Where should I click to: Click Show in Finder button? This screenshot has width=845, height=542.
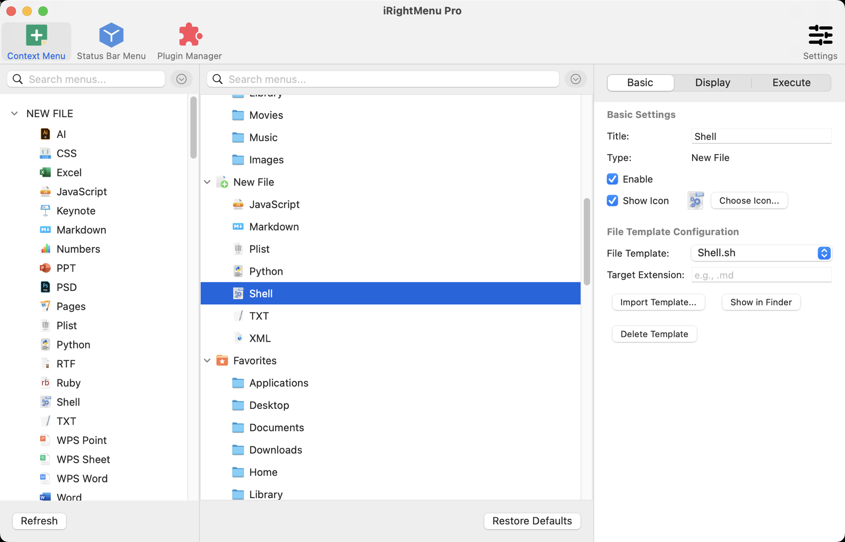tap(761, 302)
